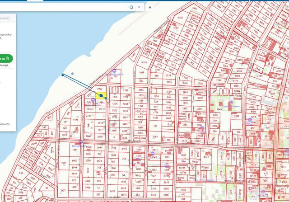Click parcel 2734

coord(140,133)
